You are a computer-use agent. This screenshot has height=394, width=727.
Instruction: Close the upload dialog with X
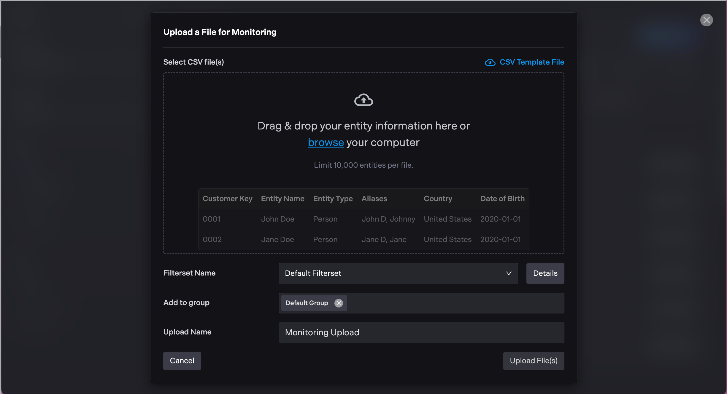(x=707, y=20)
